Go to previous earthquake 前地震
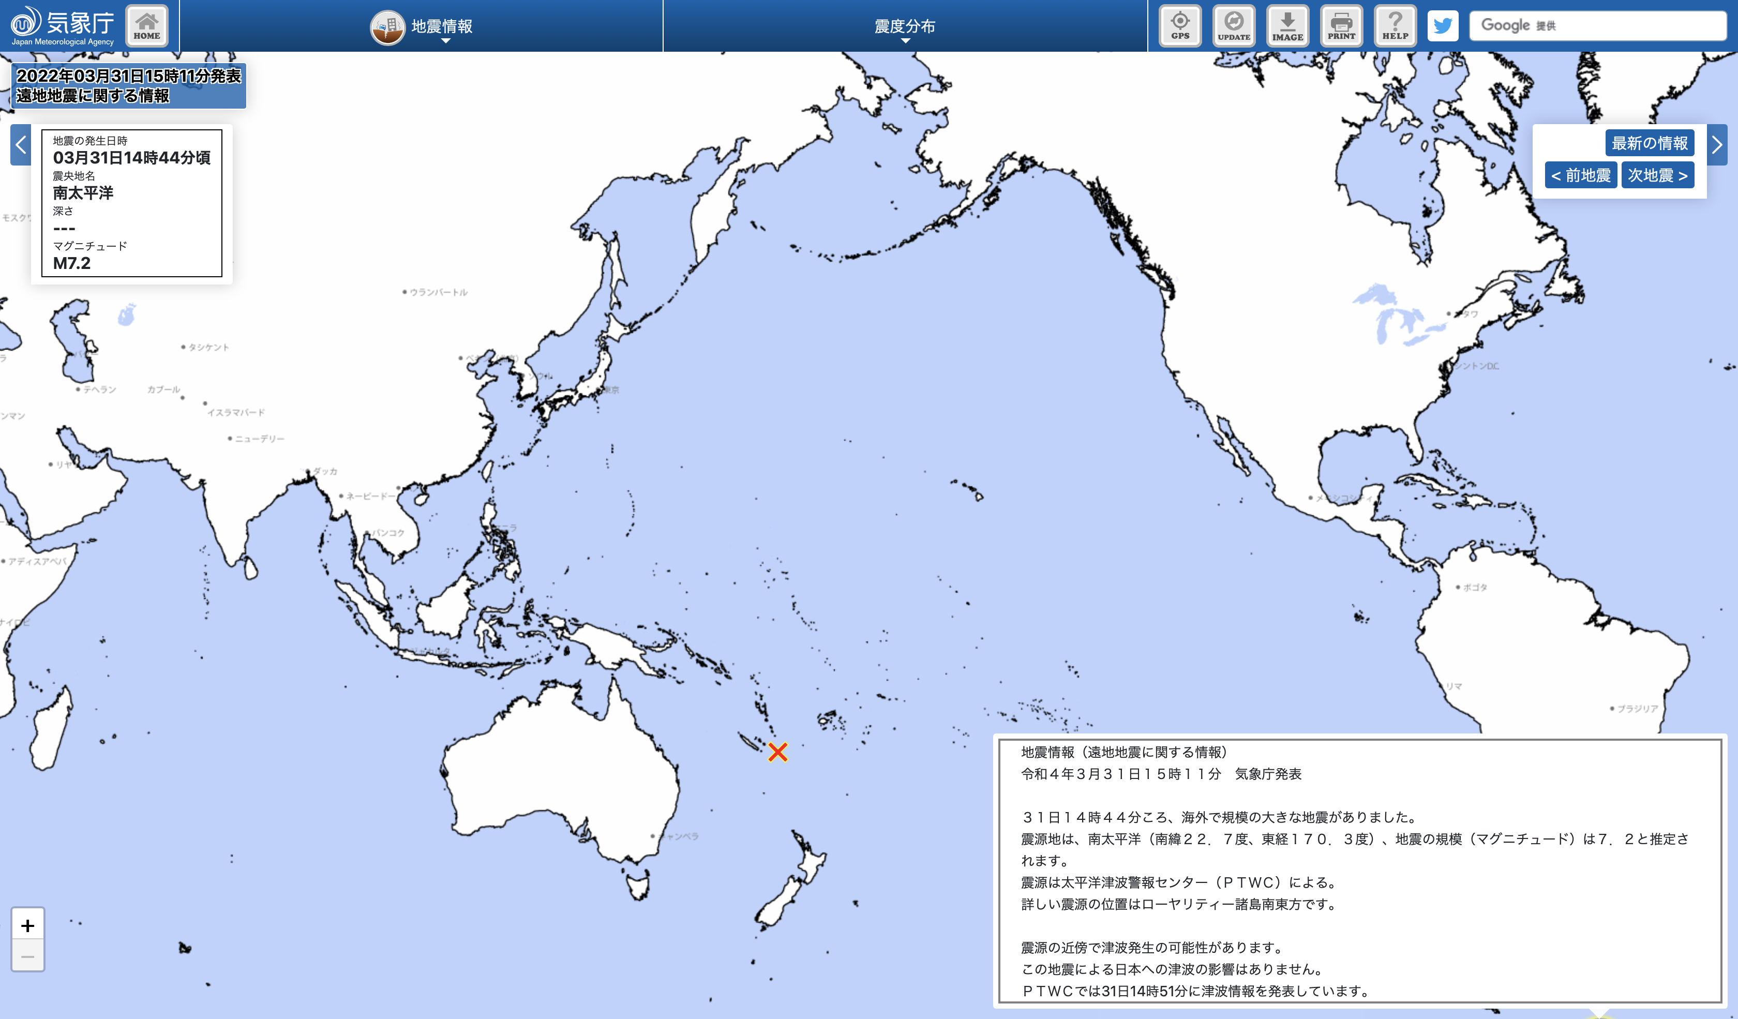This screenshot has height=1019, width=1738. tap(1581, 175)
